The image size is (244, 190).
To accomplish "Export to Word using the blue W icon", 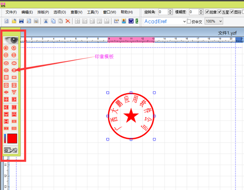I will pyautogui.click(x=131, y=21).
